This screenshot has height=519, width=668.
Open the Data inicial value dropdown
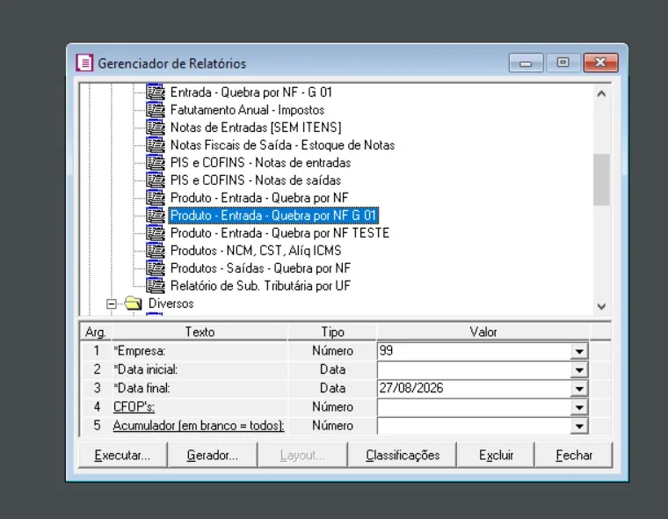tap(579, 370)
